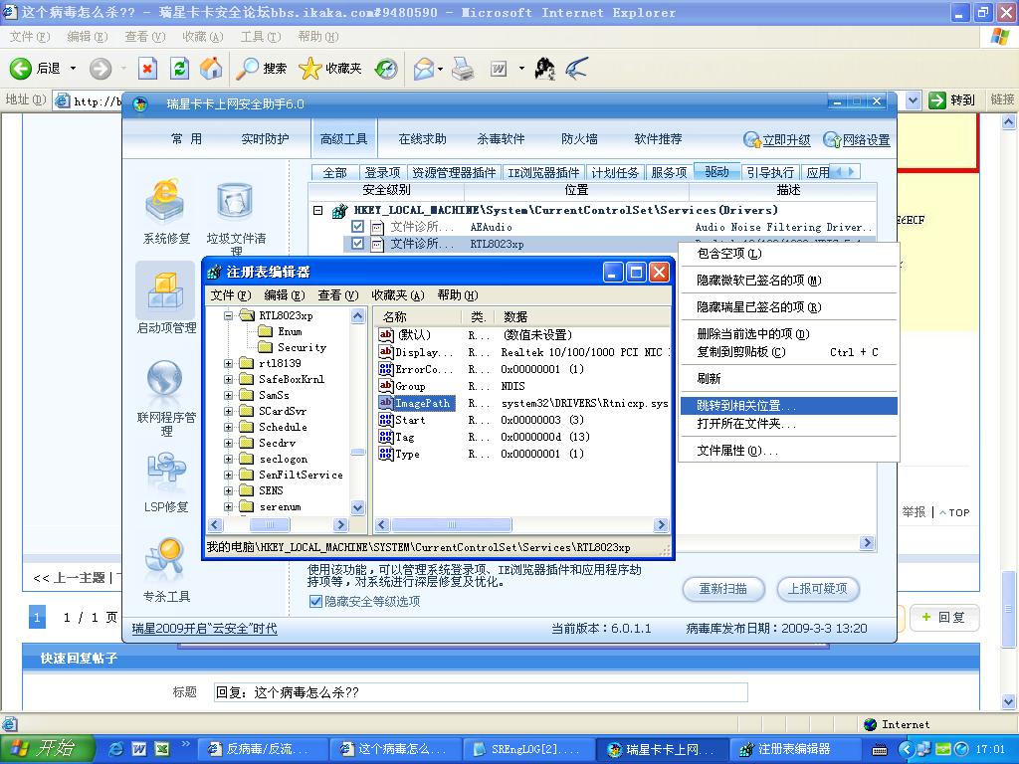The width and height of the screenshot is (1019, 764).
Task: Expand Schedule registry key
Action: (x=228, y=427)
